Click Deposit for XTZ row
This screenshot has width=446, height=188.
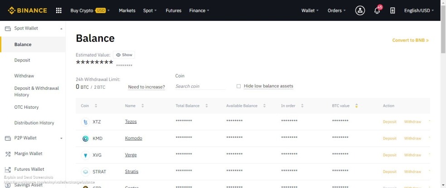[x=389, y=122]
